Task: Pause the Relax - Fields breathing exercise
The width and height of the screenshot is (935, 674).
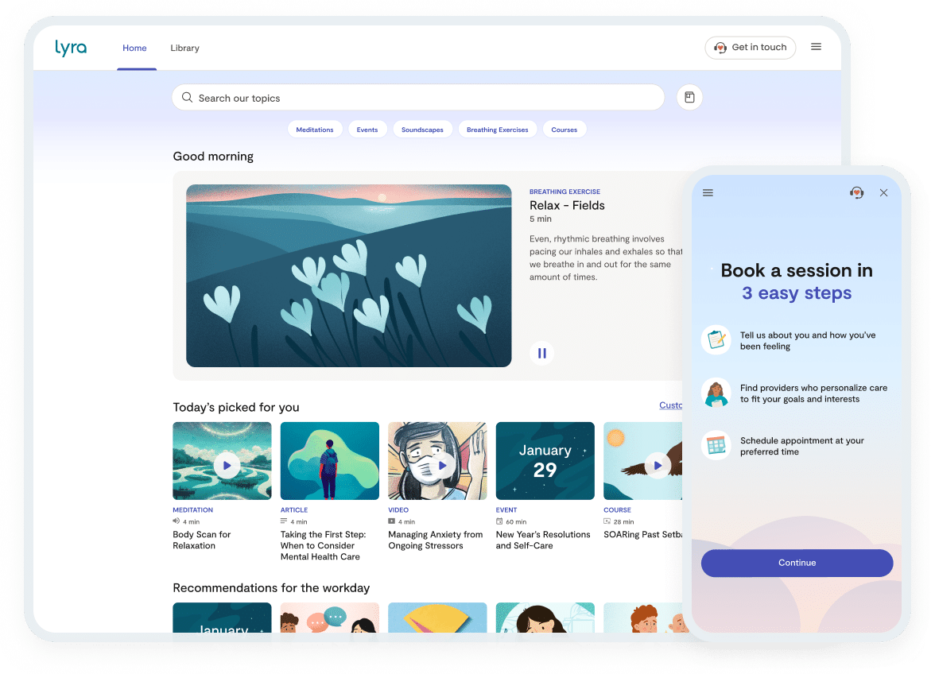Action: point(541,352)
